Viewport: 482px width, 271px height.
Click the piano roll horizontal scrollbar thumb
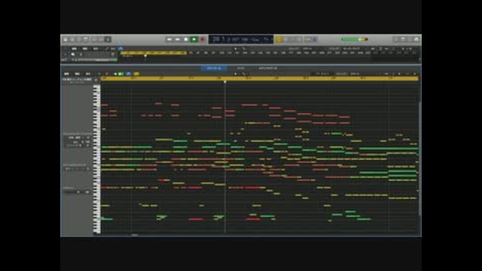coord(135,235)
